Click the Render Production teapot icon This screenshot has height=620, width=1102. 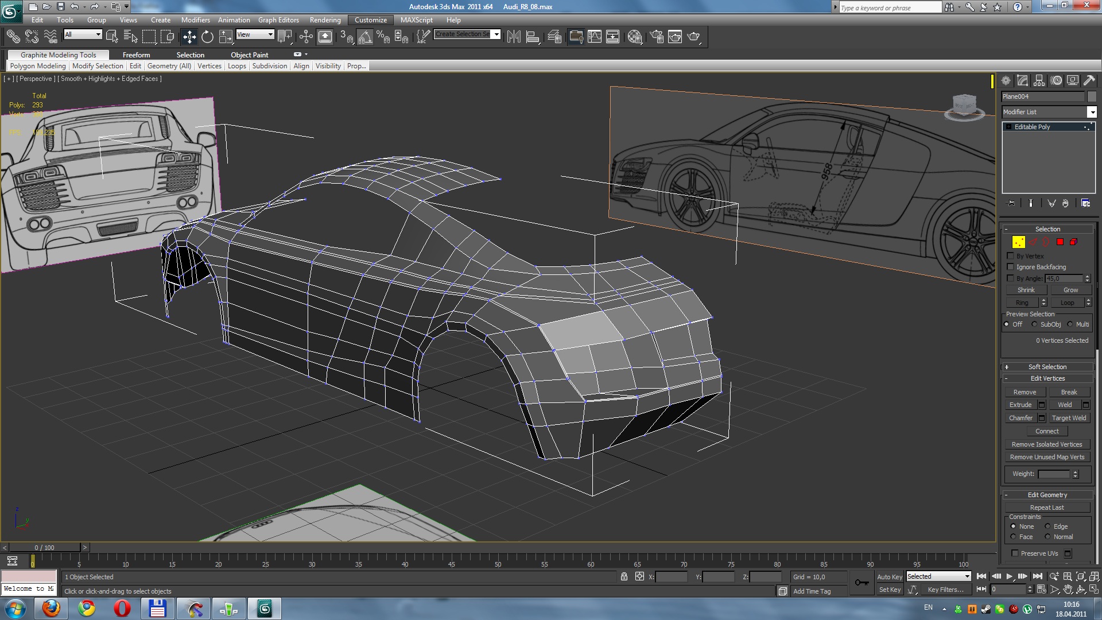point(694,37)
